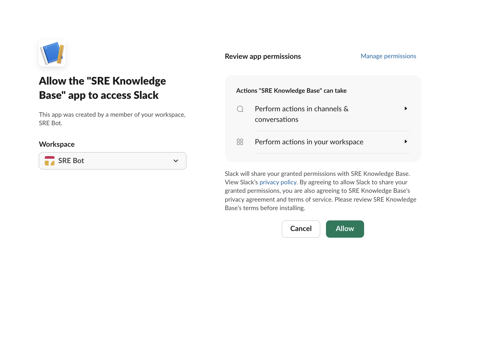Click the chat bubble icon for channels
This screenshot has height=345, width=477.
(240, 109)
